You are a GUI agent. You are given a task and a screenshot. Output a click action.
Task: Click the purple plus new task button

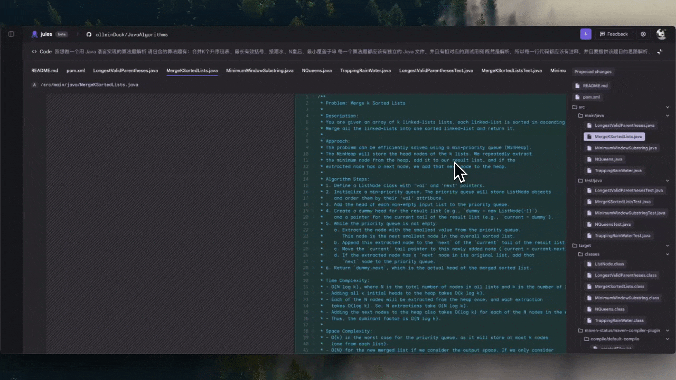(586, 34)
